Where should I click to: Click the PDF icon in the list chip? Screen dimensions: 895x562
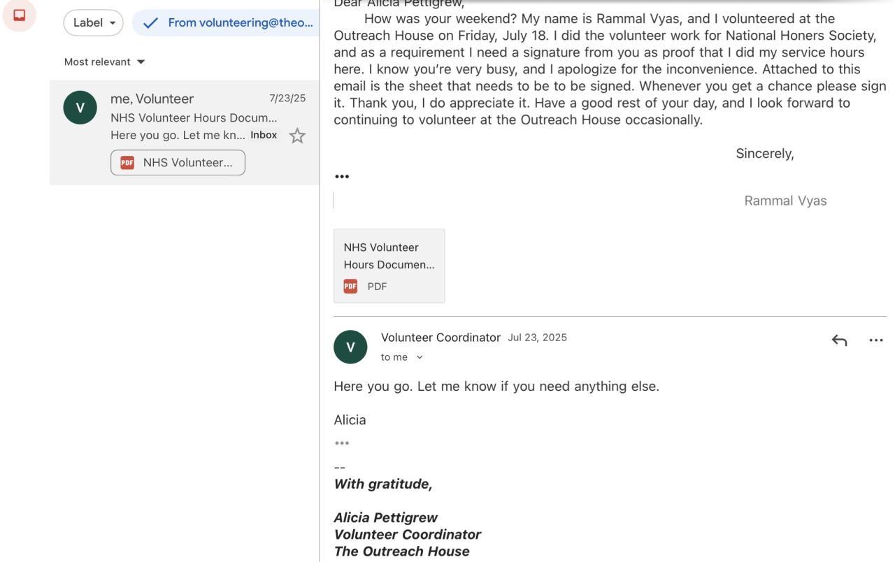pos(127,163)
